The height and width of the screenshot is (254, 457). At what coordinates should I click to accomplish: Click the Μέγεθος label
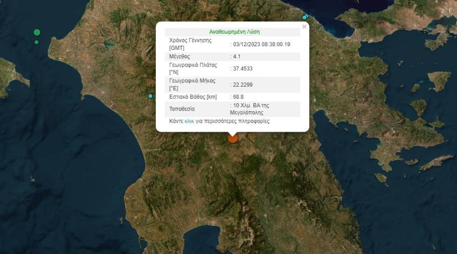(x=179, y=56)
